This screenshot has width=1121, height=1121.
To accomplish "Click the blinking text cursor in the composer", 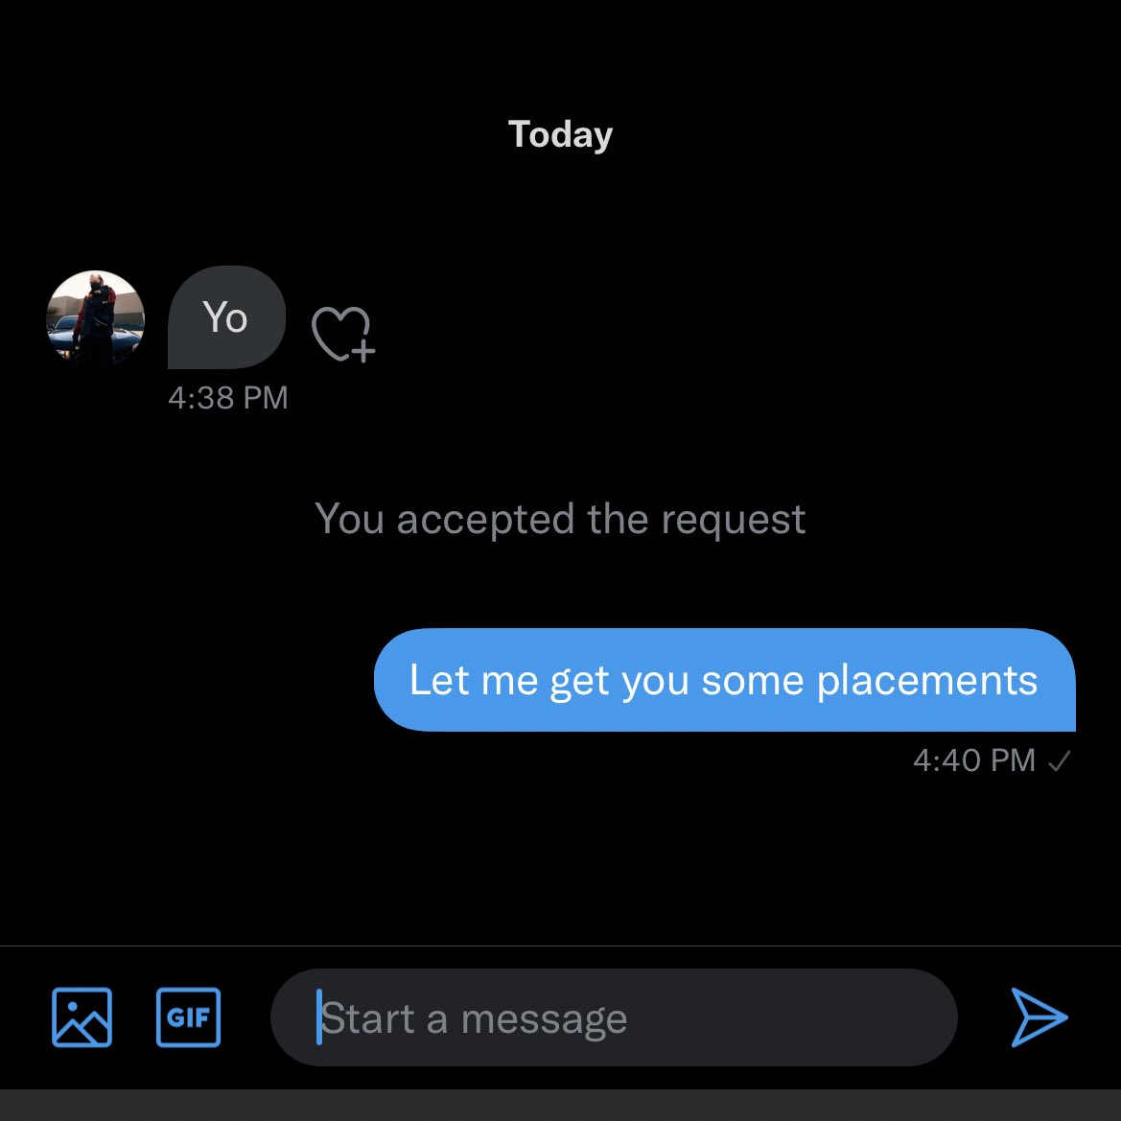I will 319,1017.
